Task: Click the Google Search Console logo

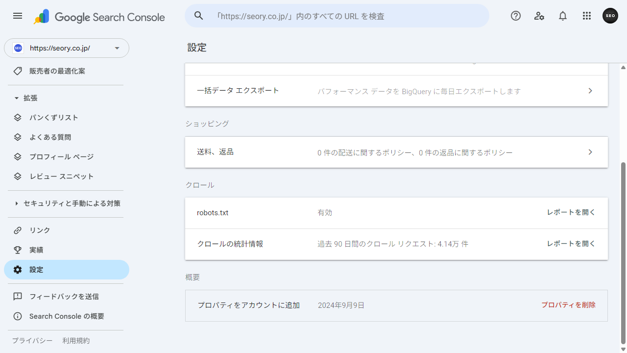Action: coord(98,17)
